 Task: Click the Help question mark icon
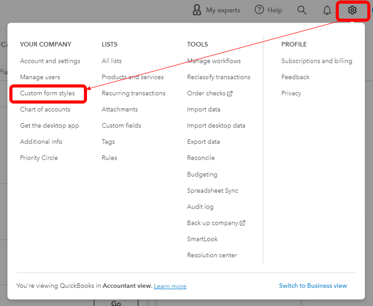click(x=259, y=10)
